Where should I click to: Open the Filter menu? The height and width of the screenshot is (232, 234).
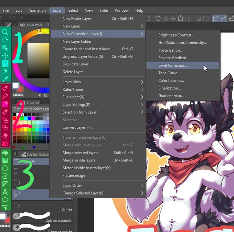pos(104,10)
